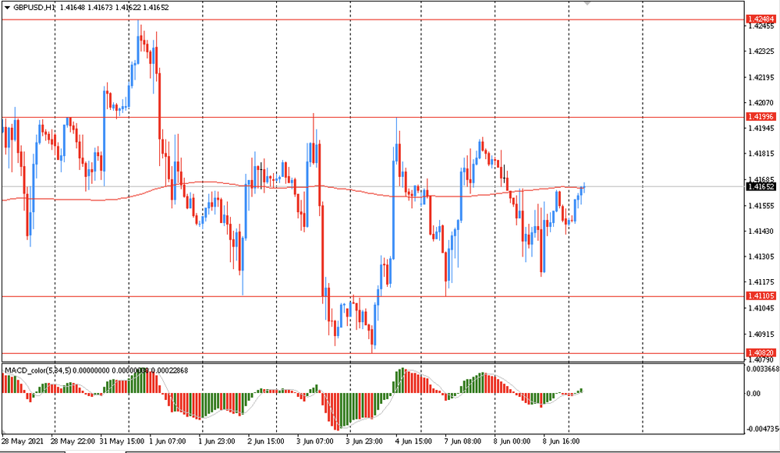Click the 3 Jun 07:00 time label
The image size is (780, 453).
tap(314, 441)
